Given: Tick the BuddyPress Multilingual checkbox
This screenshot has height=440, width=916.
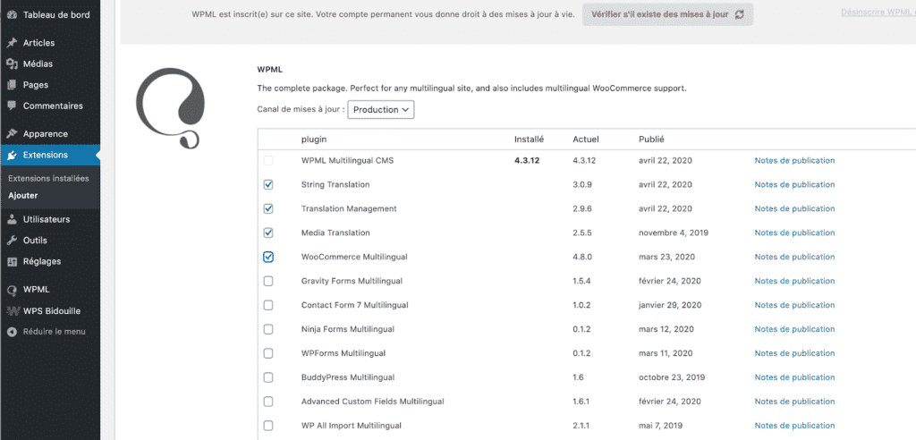Looking at the screenshot, I should [x=268, y=377].
